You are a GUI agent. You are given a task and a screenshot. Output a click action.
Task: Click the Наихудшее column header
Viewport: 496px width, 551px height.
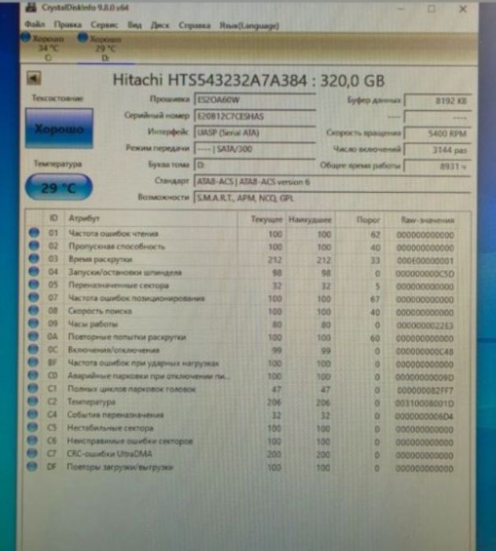click(310, 220)
